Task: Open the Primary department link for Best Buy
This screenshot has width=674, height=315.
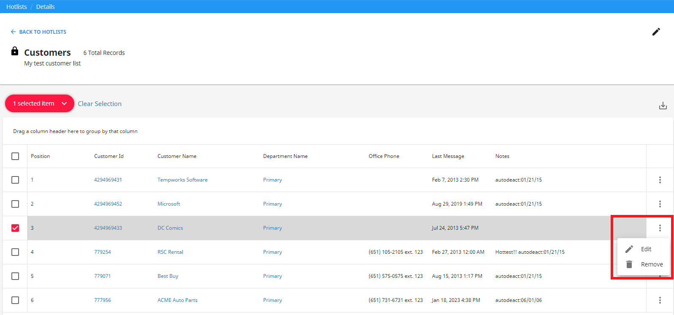Action: click(x=272, y=276)
